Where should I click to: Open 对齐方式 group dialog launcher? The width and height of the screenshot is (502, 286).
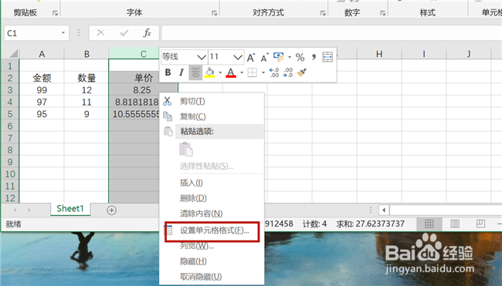[x=323, y=13]
